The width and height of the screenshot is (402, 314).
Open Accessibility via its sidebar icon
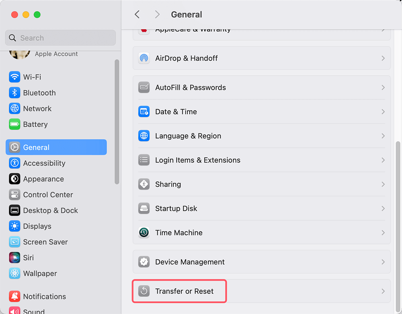(x=14, y=163)
